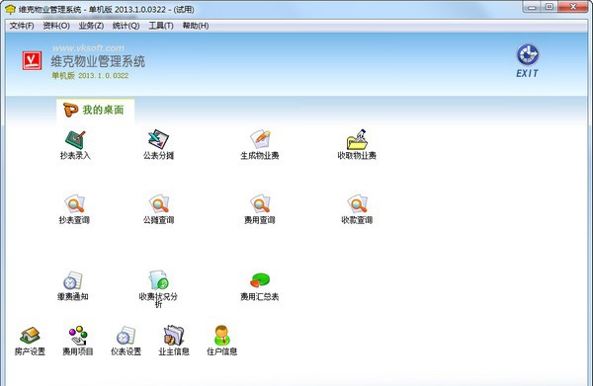
Task: Open the 费用汇总表 pie chart icon
Action: coord(260,280)
